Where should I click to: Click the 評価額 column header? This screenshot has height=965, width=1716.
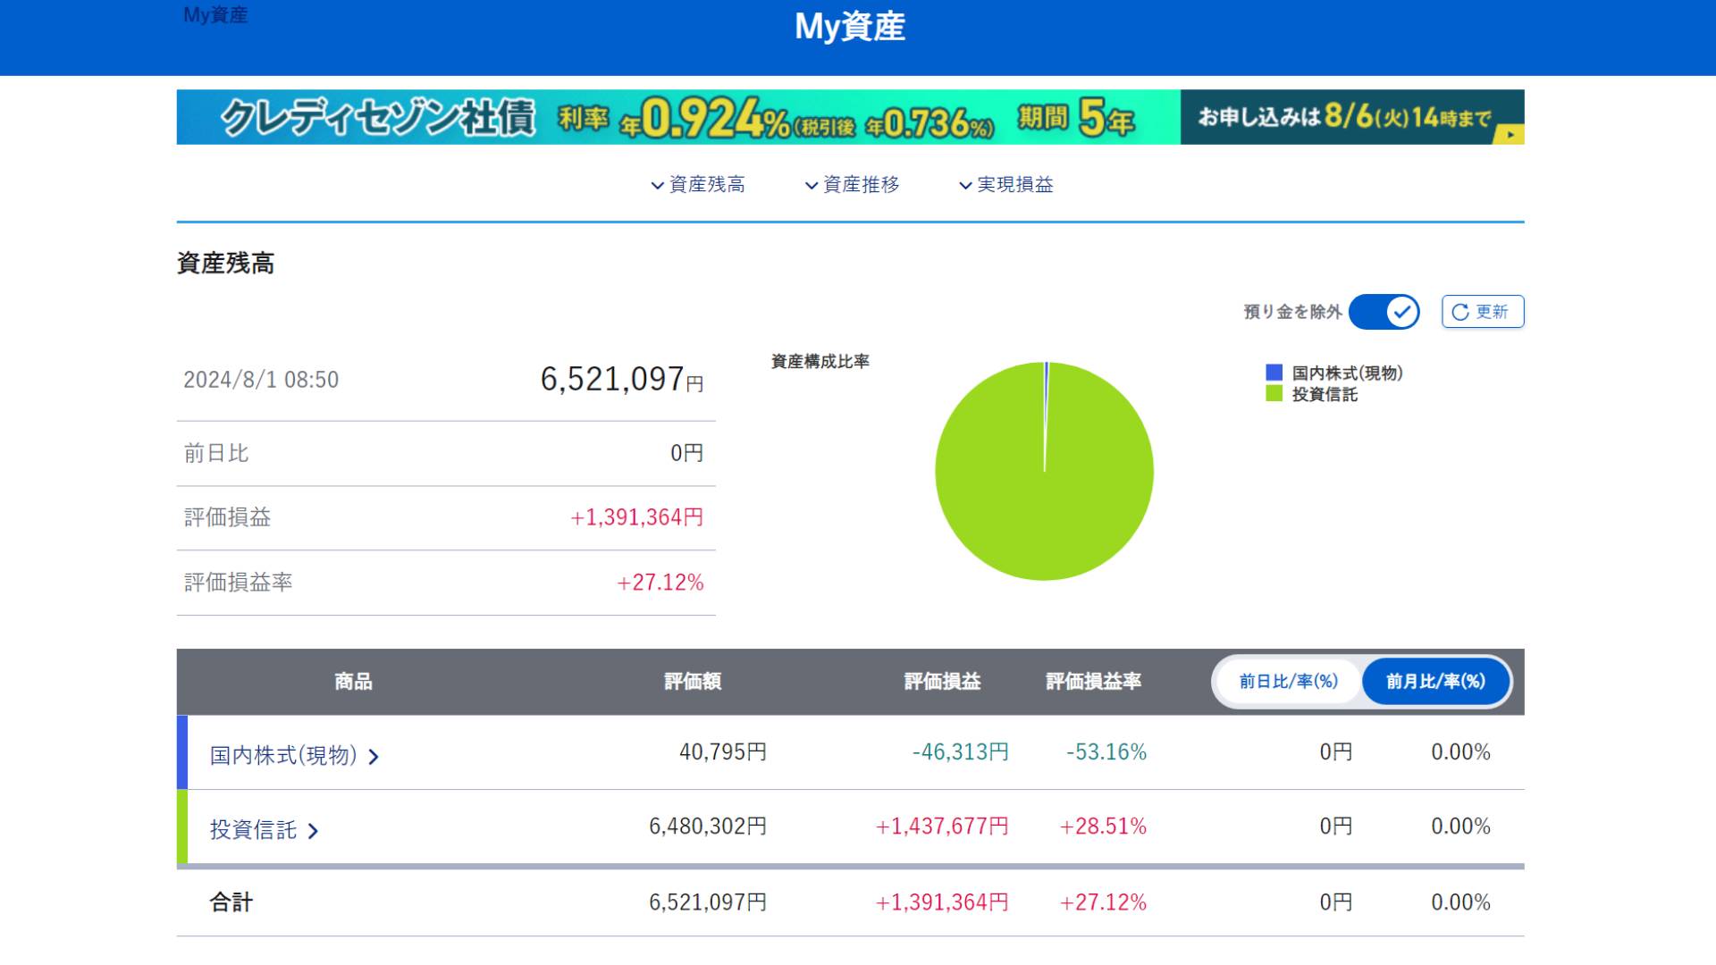click(x=693, y=682)
